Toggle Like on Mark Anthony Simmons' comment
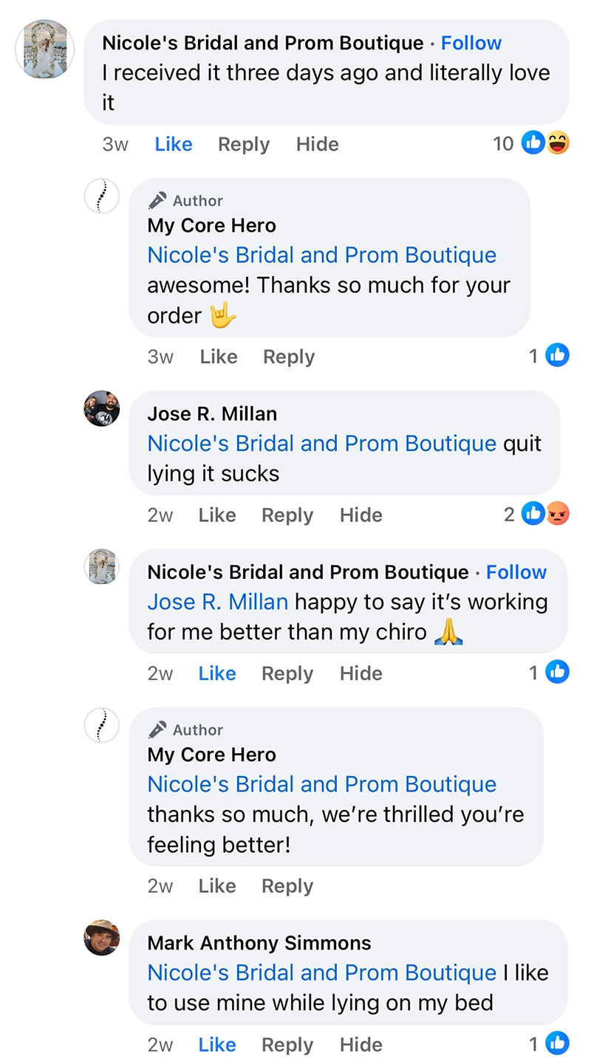 (217, 1045)
